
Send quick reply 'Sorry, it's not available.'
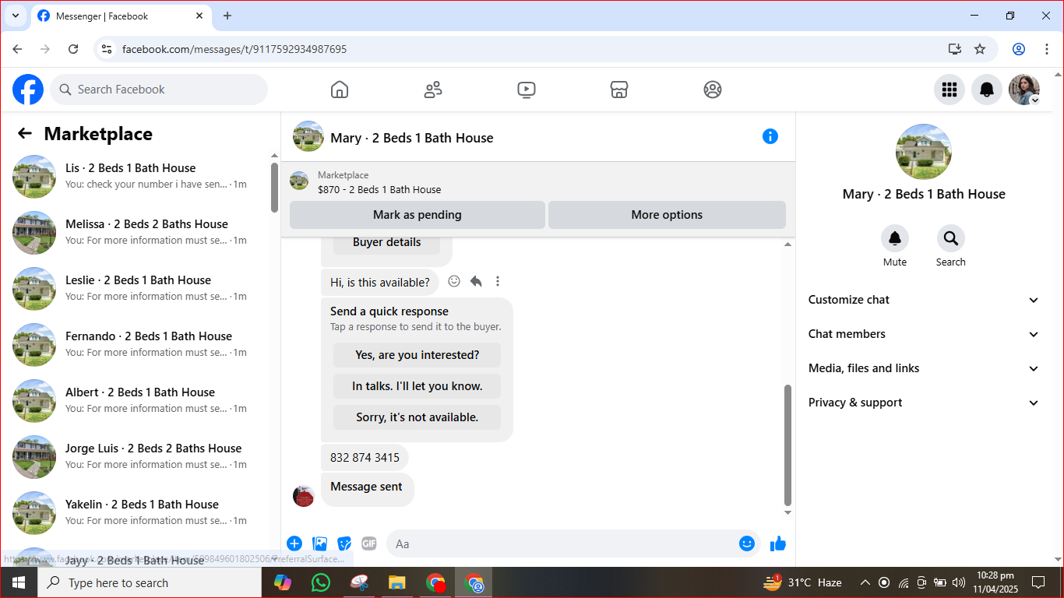(x=417, y=417)
